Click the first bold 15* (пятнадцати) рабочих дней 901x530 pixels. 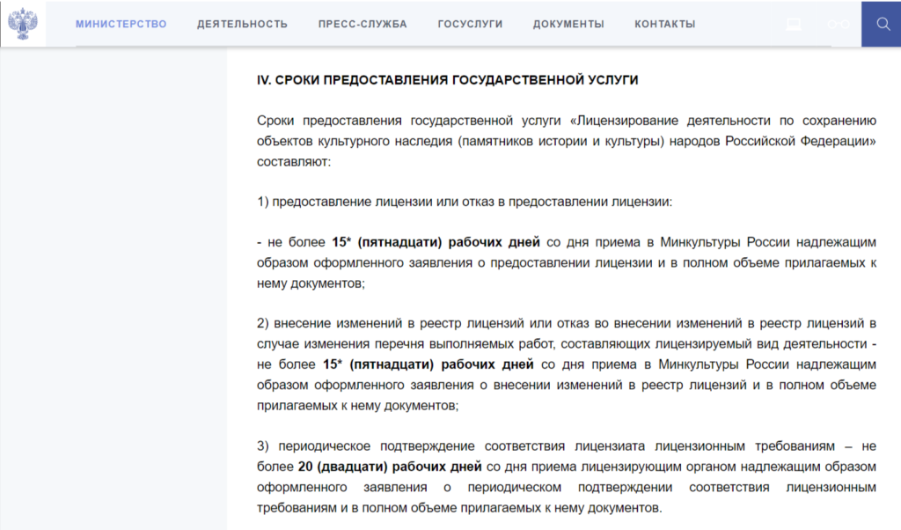437,242
